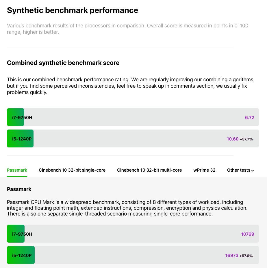Click i5-1240P green bar in combined score
Screen dimensions: 267x268
(20, 139)
